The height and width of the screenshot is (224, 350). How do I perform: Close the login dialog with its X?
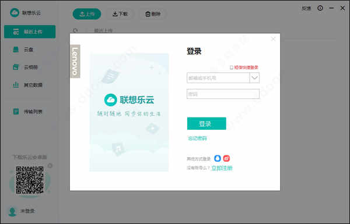pos(273,39)
